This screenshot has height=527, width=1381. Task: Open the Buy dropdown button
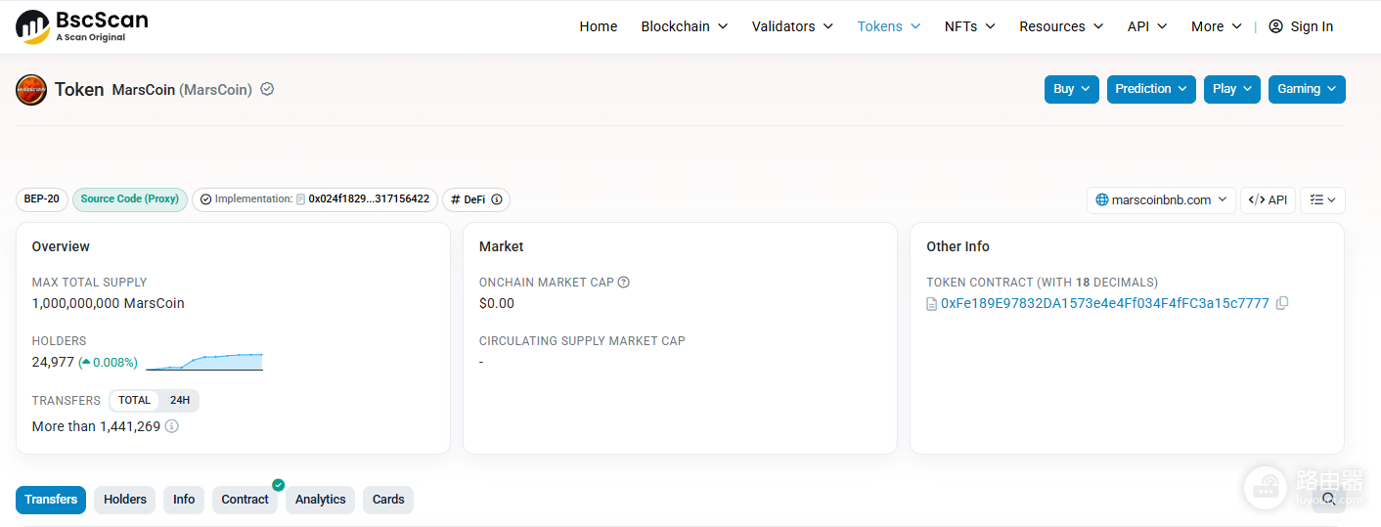1072,89
